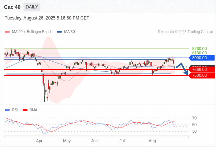Click the blue downward forecast arrow
Screen dimensions: 216x147
click(182, 69)
